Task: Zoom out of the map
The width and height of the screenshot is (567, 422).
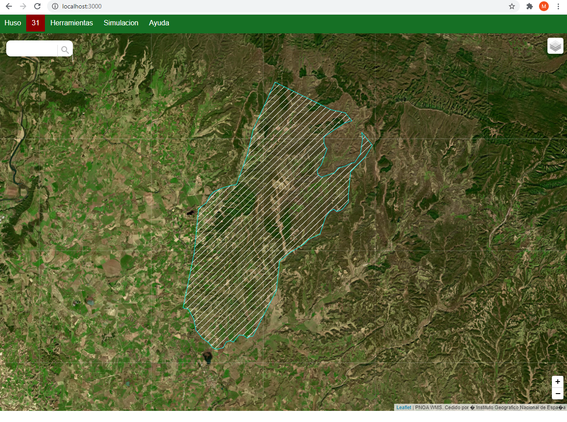Action: click(558, 394)
